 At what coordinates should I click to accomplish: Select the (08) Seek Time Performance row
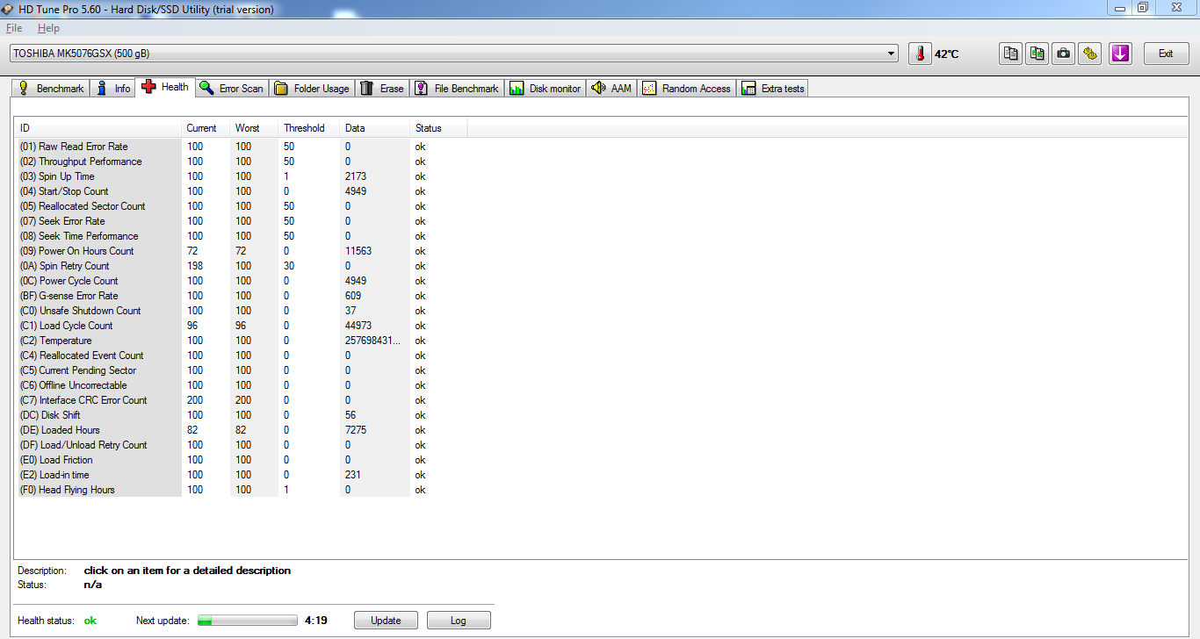241,236
